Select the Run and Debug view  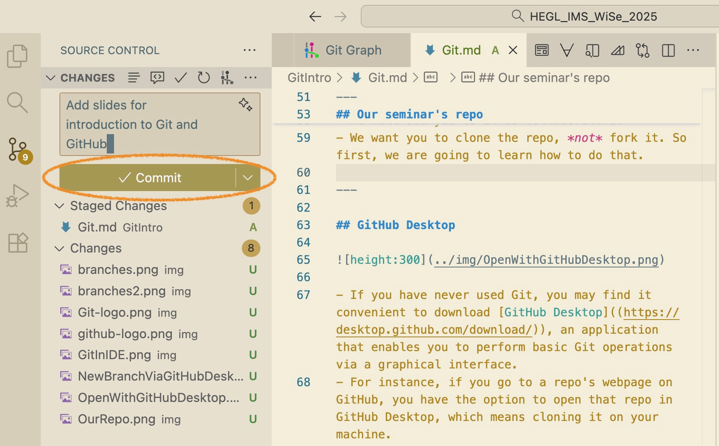click(x=18, y=195)
